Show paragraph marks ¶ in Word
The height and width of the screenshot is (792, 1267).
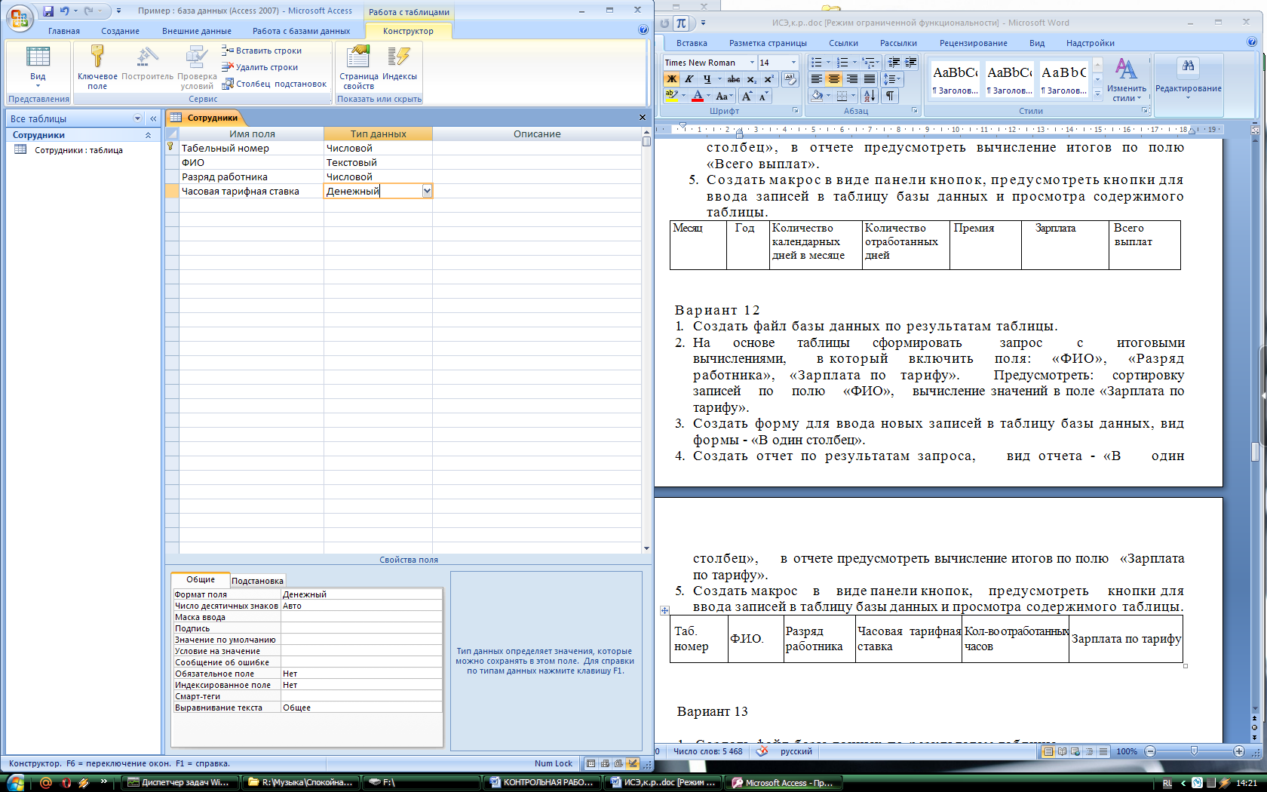890,96
